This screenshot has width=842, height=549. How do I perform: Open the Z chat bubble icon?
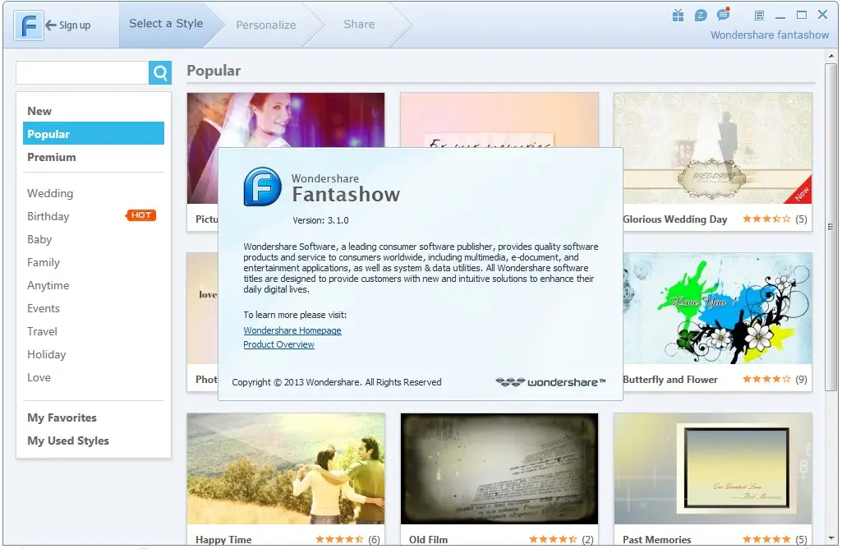pos(701,16)
